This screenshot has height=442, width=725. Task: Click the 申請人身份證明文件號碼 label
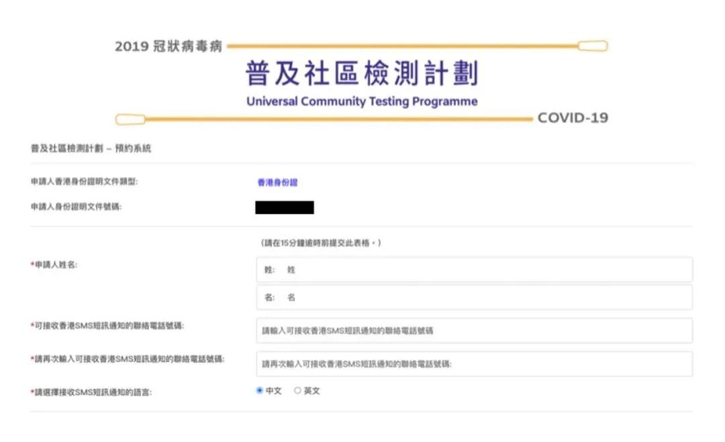(x=76, y=207)
